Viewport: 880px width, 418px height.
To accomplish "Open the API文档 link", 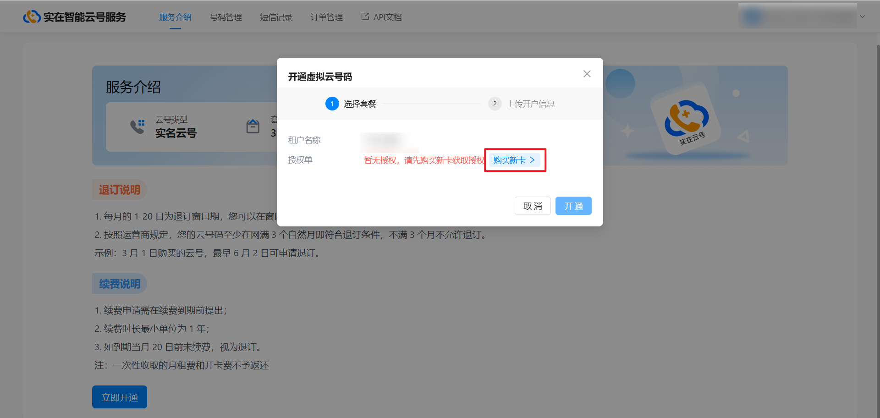I will [x=387, y=17].
